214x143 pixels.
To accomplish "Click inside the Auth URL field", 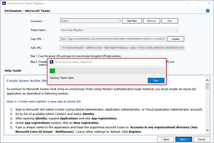I will tap(122, 48).
